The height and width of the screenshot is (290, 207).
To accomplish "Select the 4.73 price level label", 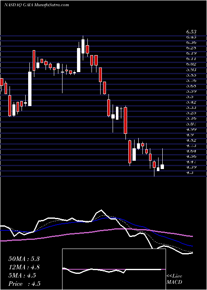I will [x=191, y=145].
